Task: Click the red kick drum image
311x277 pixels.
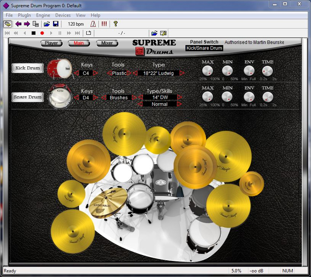Action: [60, 68]
